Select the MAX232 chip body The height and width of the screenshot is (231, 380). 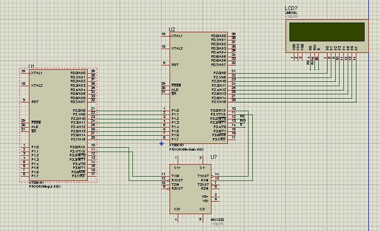point(191,189)
